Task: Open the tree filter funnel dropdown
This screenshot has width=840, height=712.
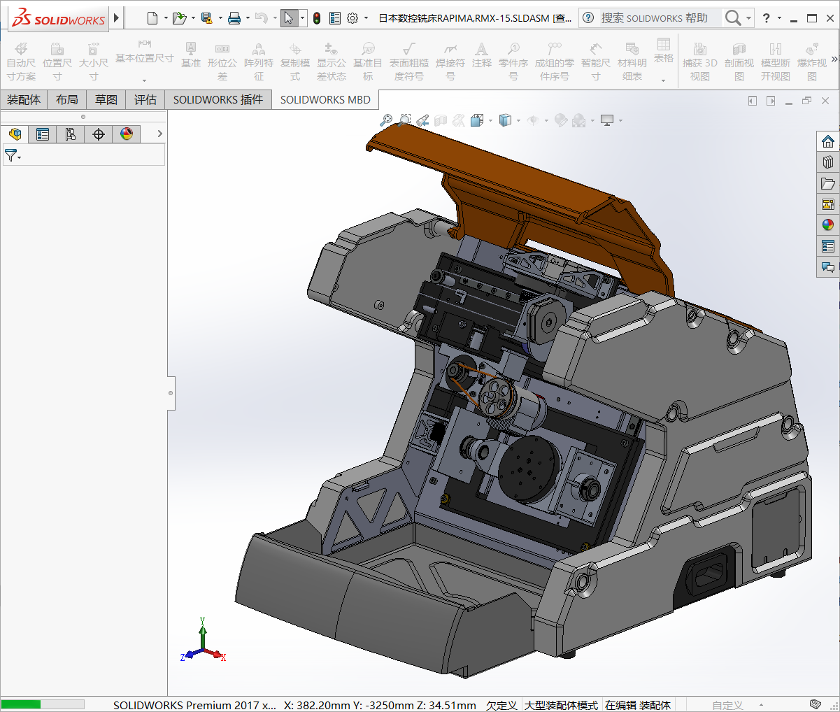Action: tap(12, 155)
